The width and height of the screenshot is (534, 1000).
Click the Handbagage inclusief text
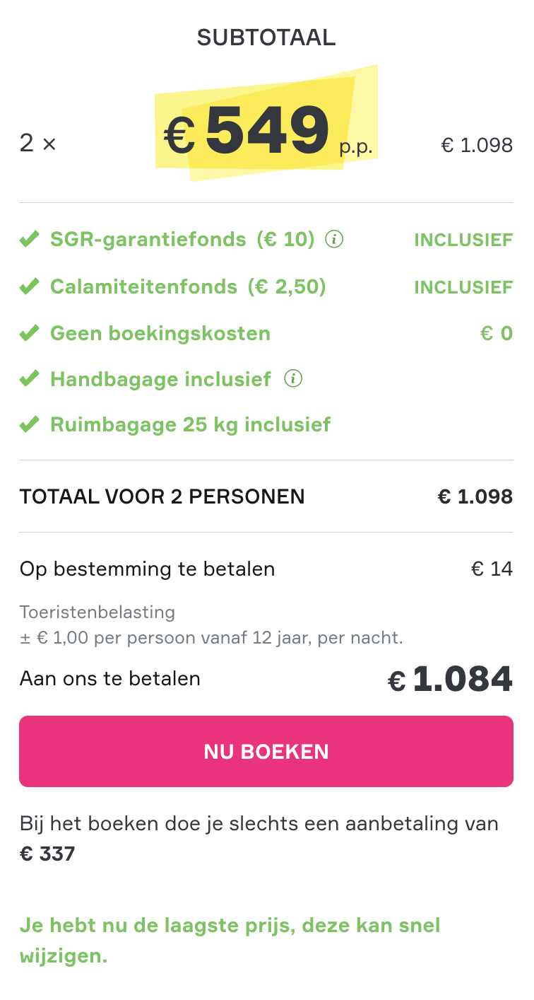(x=160, y=380)
